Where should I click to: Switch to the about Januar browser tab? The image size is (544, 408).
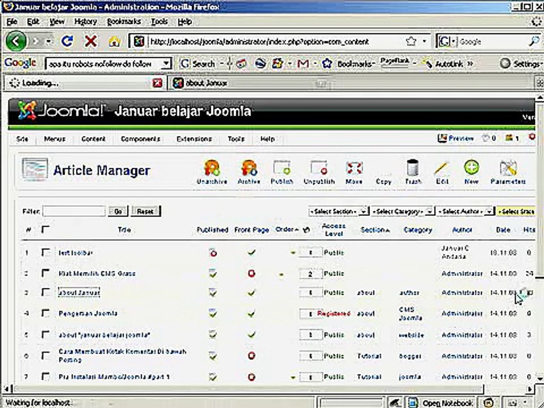[249, 83]
